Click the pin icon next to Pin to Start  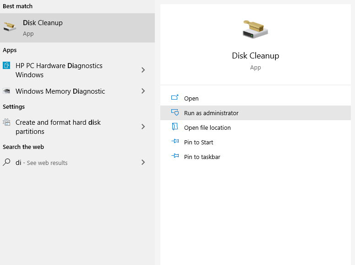[175, 142]
